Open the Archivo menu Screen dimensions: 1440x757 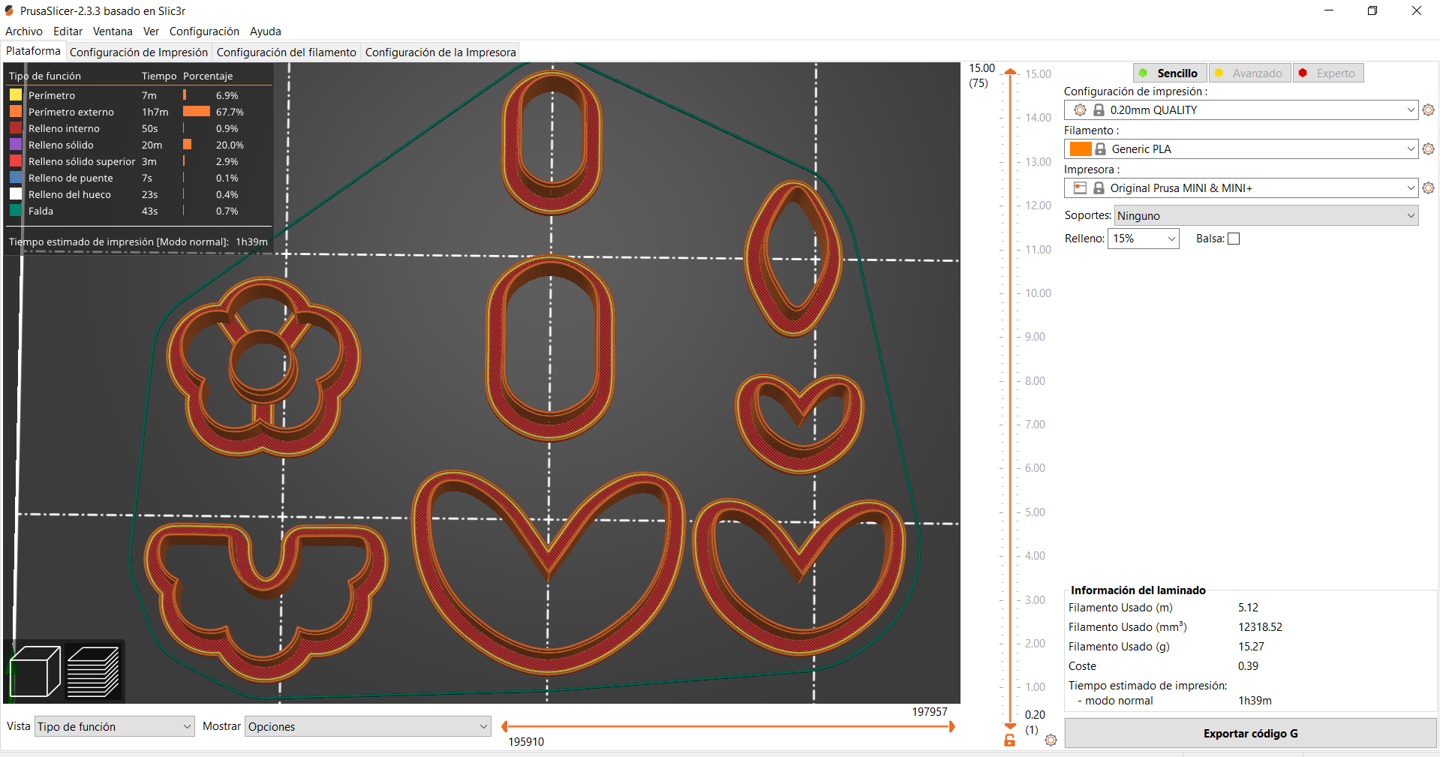(x=24, y=32)
